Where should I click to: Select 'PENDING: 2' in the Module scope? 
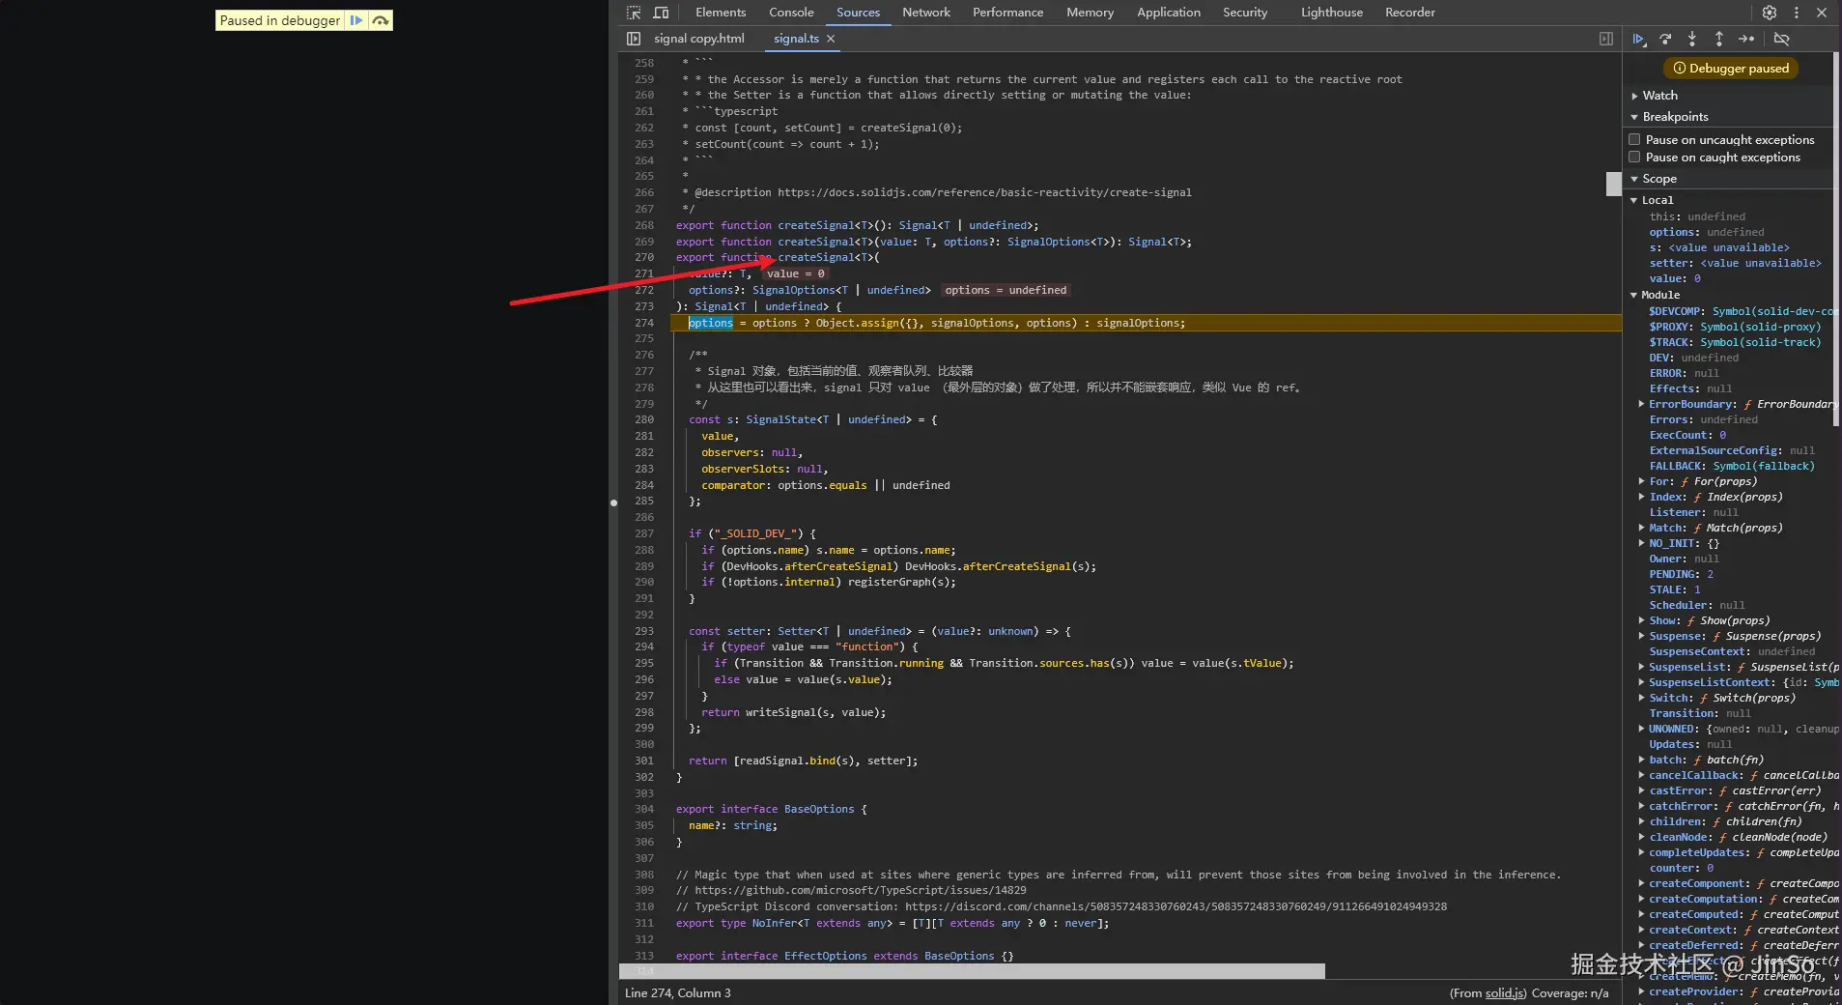(x=1681, y=574)
